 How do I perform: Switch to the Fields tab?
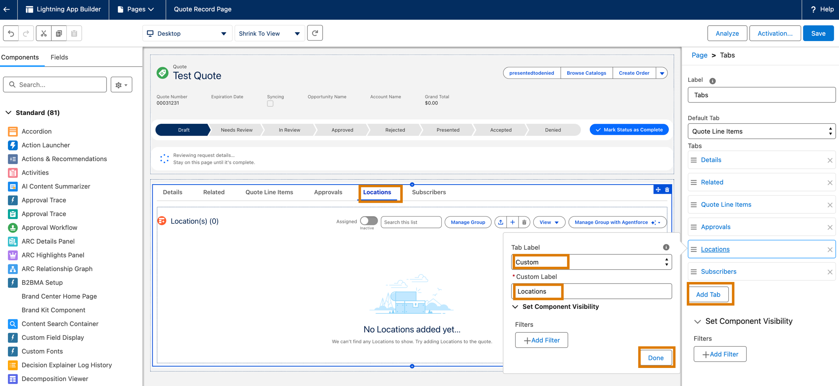(x=59, y=57)
